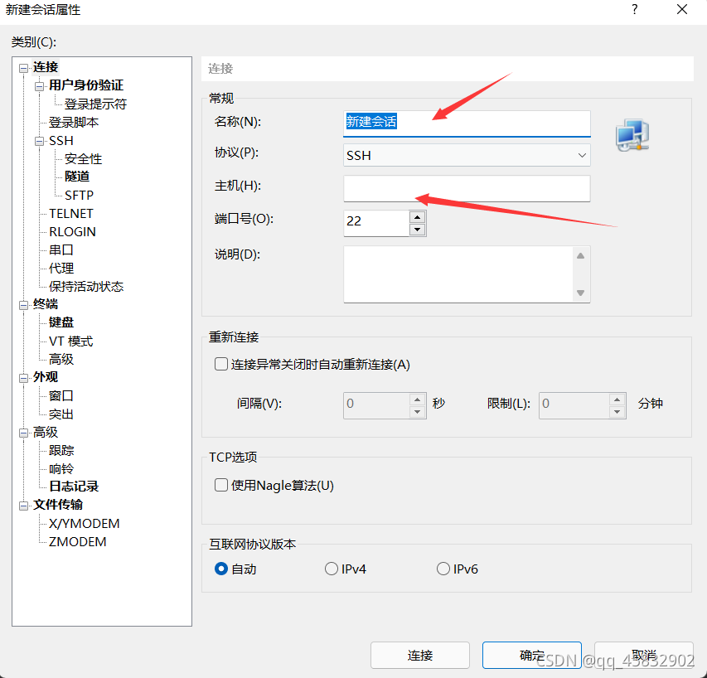
Task: Close the 新建会话属性 dialog
Action: pos(682,9)
